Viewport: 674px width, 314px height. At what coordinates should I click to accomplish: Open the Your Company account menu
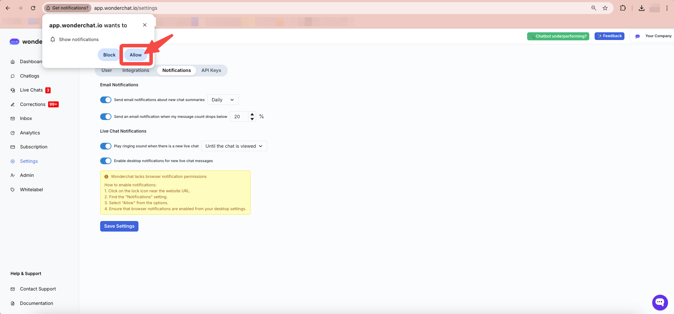(654, 36)
